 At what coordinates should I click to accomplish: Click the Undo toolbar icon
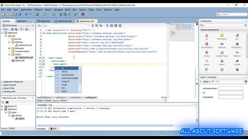[x=26, y=14]
